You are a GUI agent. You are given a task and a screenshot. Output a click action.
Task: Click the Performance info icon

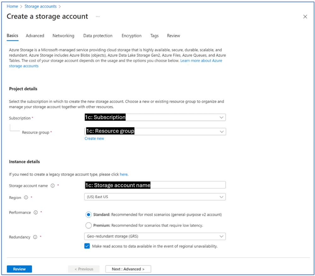pyautogui.click(x=36, y=212)
